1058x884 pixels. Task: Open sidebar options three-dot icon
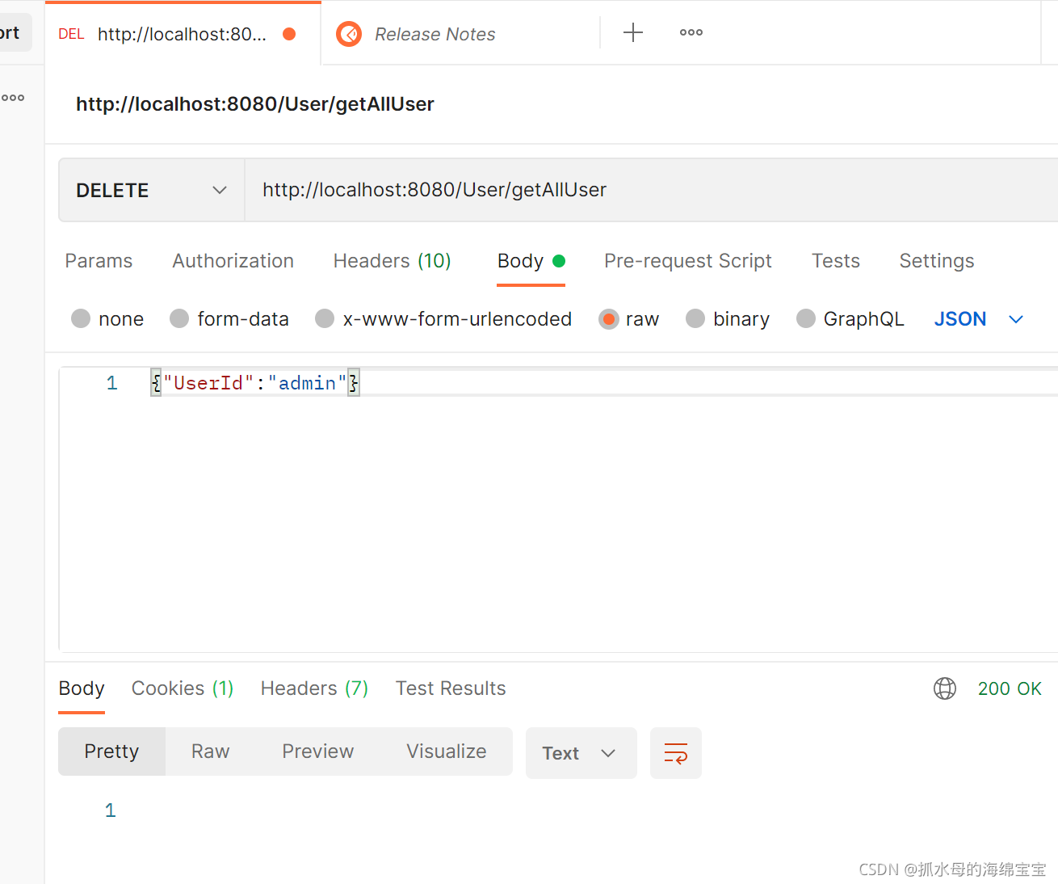coord(13,98)
